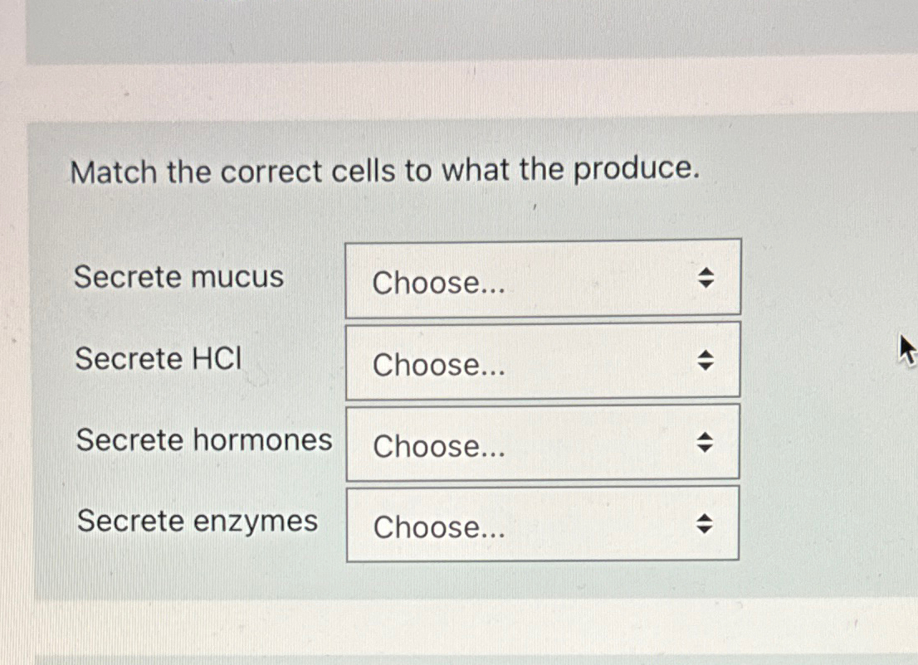Click the 'Secrete hormones' row label
The width and height of the screenshot is (918, 665).
point(203,440)
